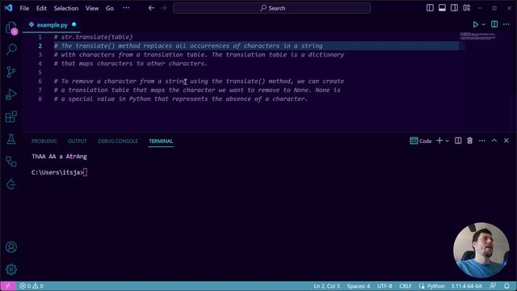
Task: Open Customize Layout icon
Action: (x=467, y=8)
